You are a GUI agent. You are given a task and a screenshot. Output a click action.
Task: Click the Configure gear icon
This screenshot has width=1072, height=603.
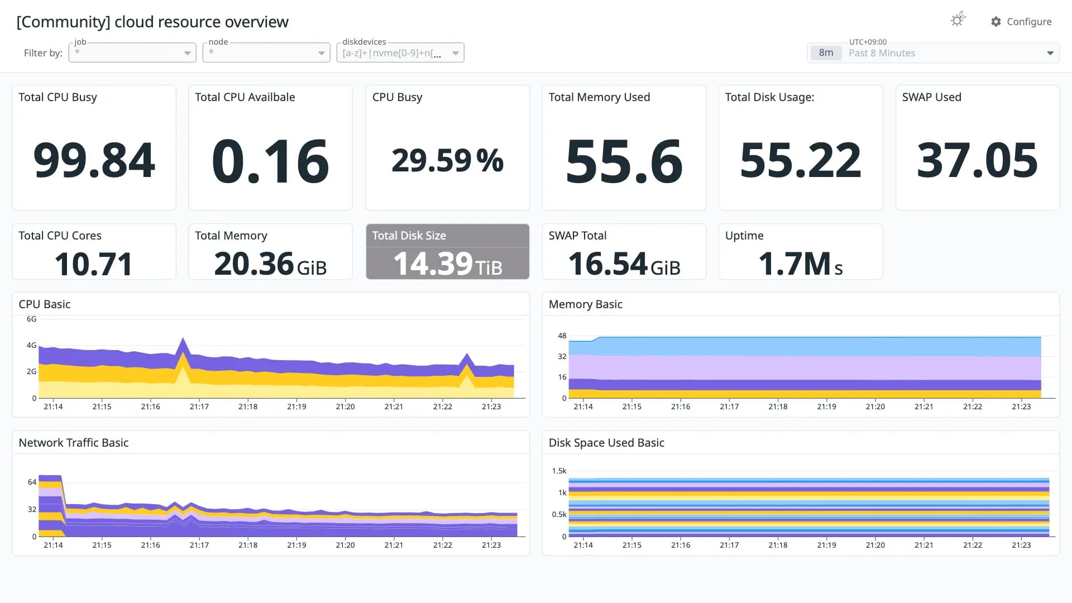pyautogui.click(x=996, y=22)
